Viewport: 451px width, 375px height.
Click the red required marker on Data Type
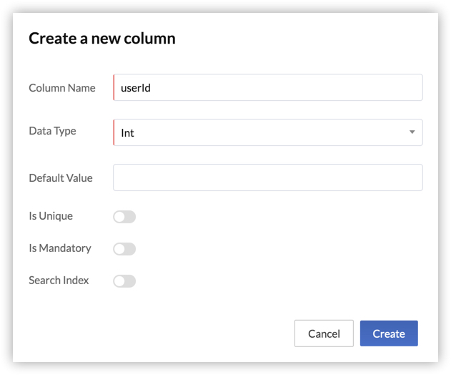point(114,132)
